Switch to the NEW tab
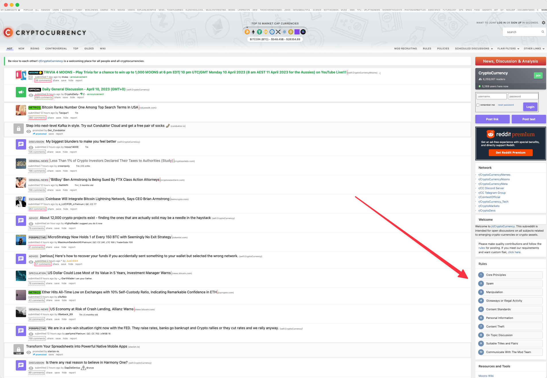 coord(21,49)
